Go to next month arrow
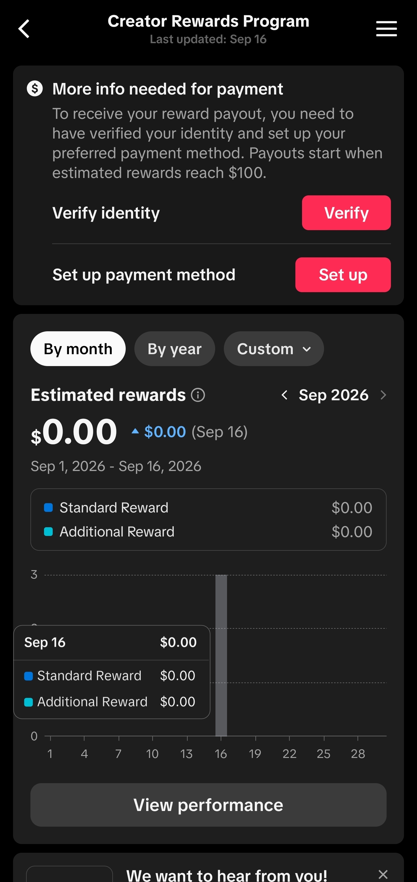Image resolution: width=417 pixels, height=882 pixels. pos(383,395)
